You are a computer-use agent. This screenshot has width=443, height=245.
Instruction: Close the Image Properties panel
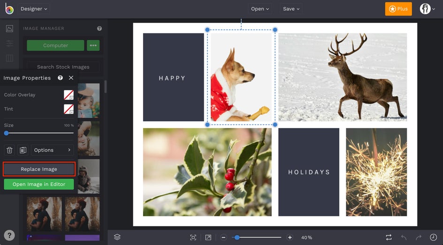[x=71, y=78]
